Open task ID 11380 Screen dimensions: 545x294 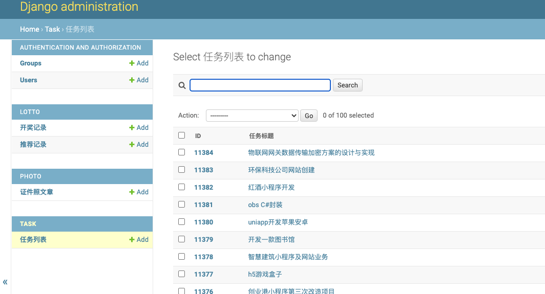(204, 222)
